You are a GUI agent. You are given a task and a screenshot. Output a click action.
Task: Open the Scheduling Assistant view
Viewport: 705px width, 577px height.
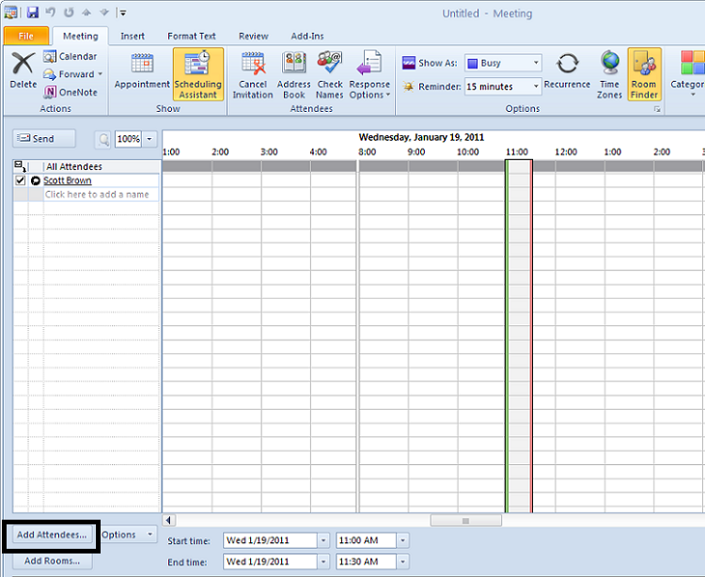[x=197, y=74]
